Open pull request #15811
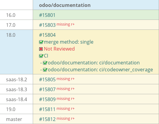Viewport: 159px width, 124px height. coord(47,109)
